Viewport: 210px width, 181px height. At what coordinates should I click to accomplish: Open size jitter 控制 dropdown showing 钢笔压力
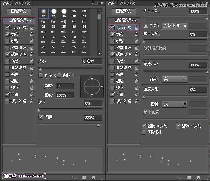pyautogui.click(x=174, y=26)
